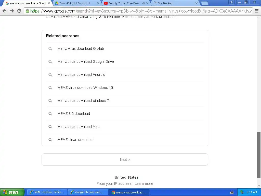Open Memz virus download Google Drive search

[x=125, y=62]
